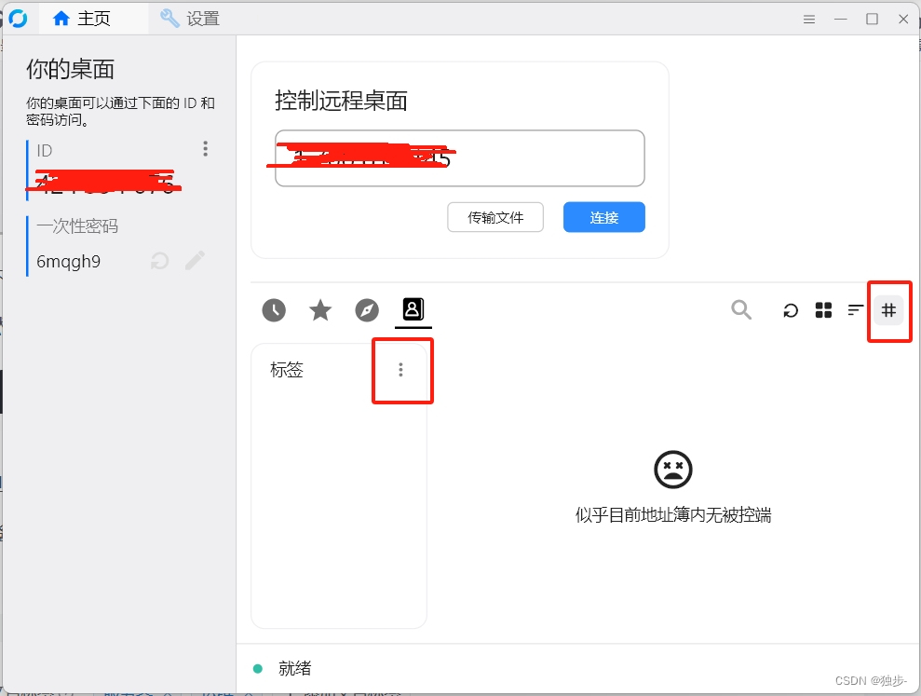Open the hamburger menu in title bar

809,19
